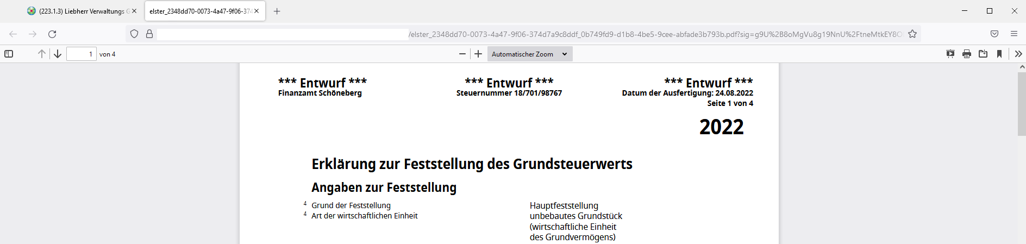Click 'Seite 1 von 4' text
This screenshot has width=1026, height=244.
pyautogui.click(x=730, y=103)
